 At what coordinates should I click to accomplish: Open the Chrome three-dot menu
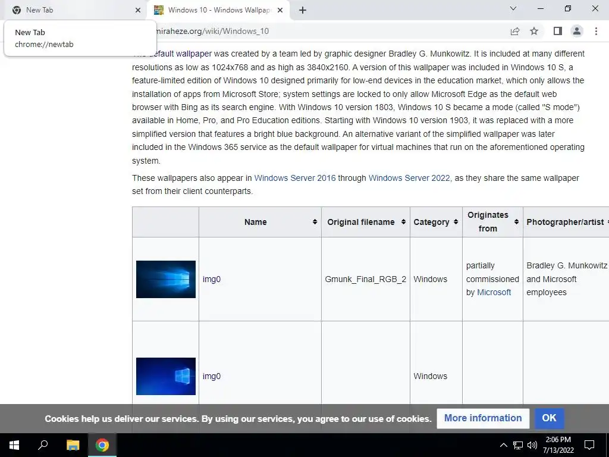click(x=596, y=31)
